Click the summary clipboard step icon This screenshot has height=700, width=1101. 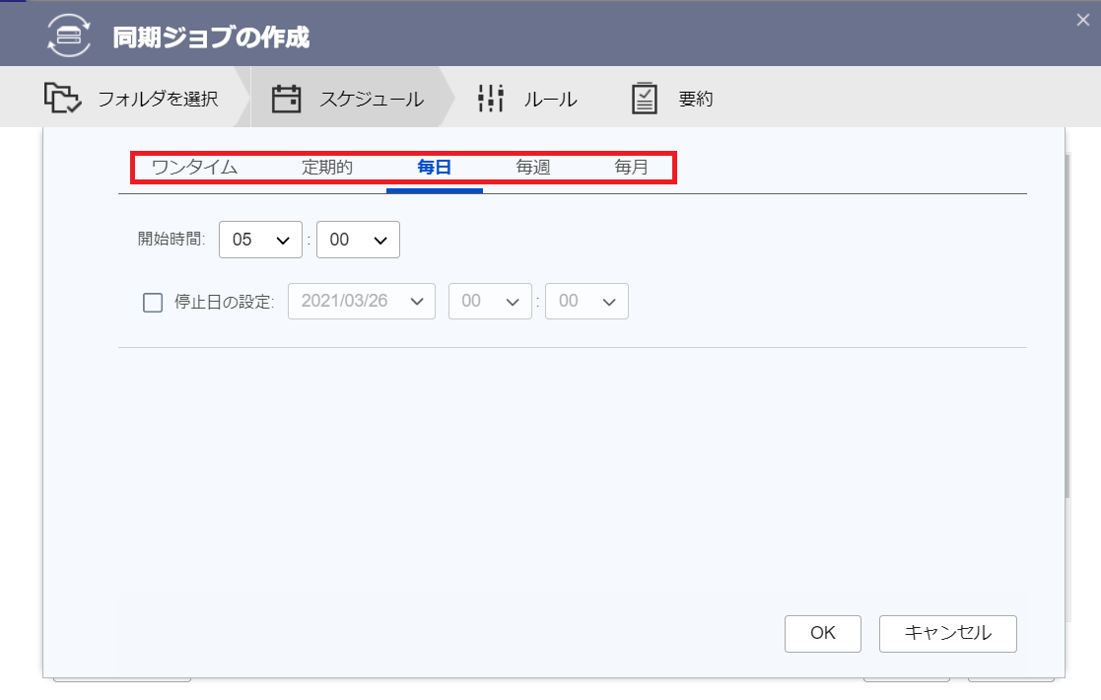coord(644,99)
